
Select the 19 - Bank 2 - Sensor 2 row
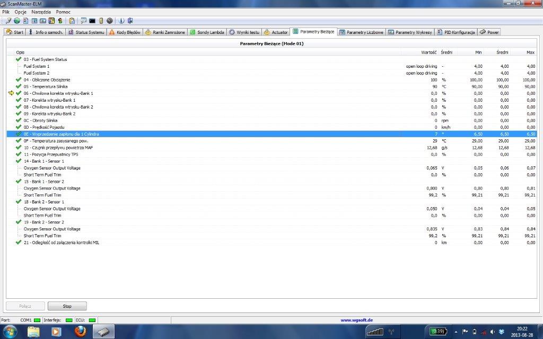point(43,222)
